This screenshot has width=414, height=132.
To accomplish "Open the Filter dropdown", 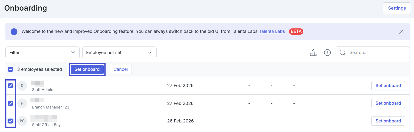I will point(42,52).
